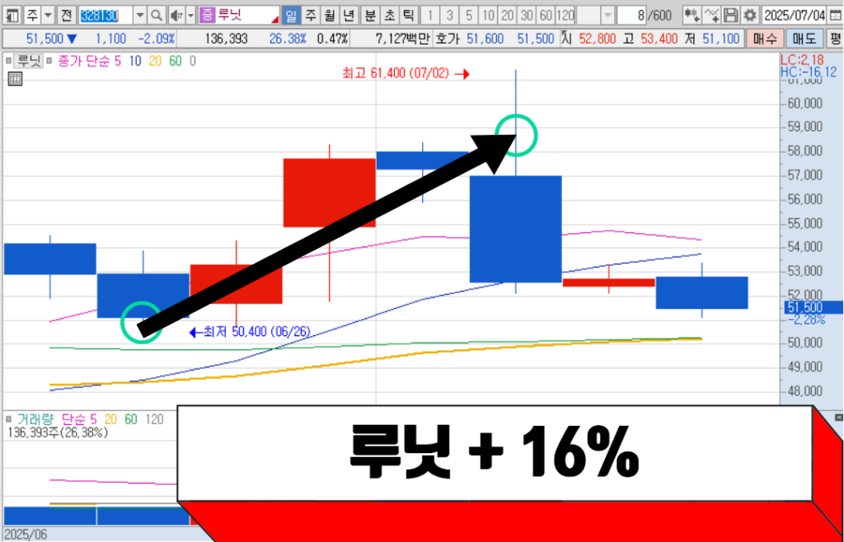Click the add candle chart icon
This screenshot has width=844, height=542.
[692, 15]
